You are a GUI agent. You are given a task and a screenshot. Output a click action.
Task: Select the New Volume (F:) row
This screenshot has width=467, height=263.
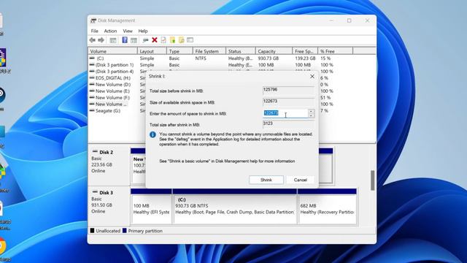pos(117,97)
